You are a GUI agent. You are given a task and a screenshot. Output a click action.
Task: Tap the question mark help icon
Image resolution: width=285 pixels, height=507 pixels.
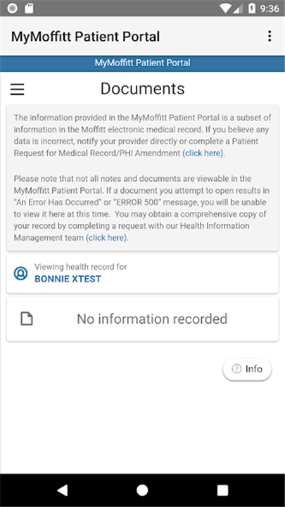point(236,369)
